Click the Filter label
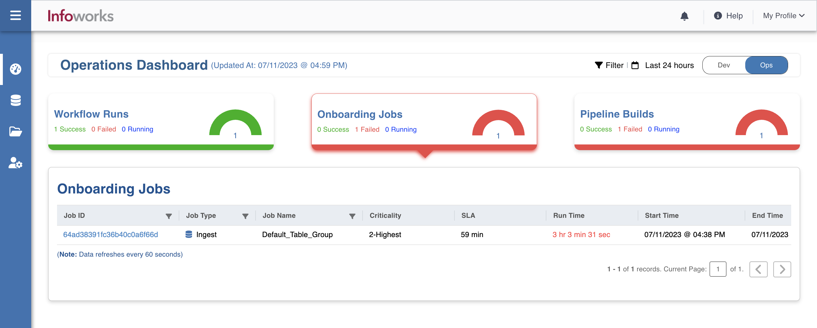This screenshot has width=817, height=328. [x=614, y=65]
